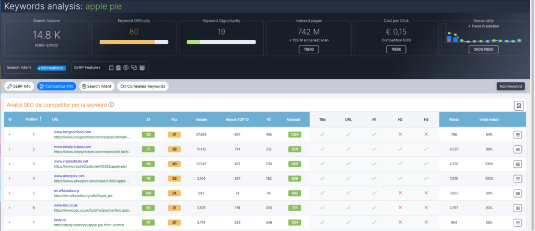Expand the position 3 inspiredtaste row
Screen dimensions: 535x231
(9, 164)
